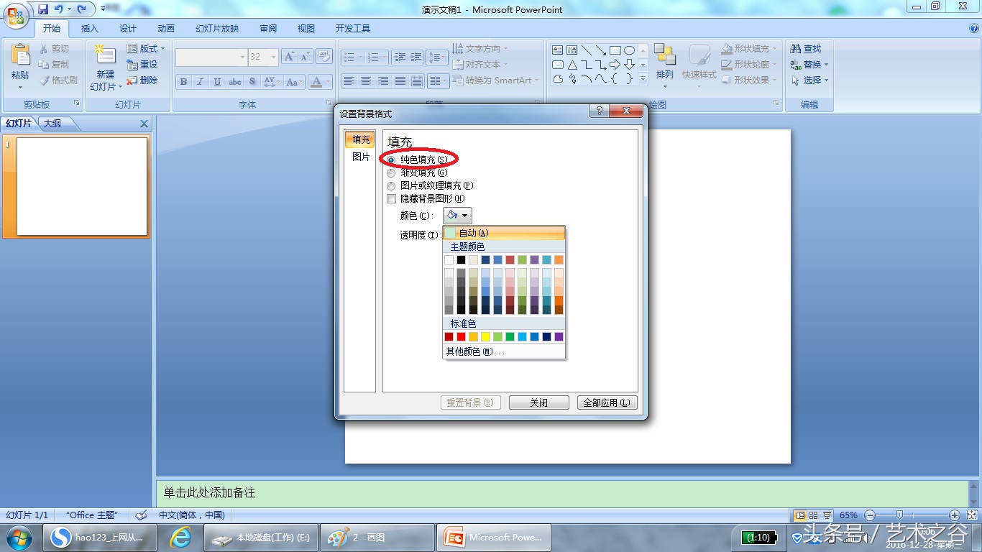Click the 关闭 button in the dialog
This screenshot has height=552, width=982.
[539, 402]
